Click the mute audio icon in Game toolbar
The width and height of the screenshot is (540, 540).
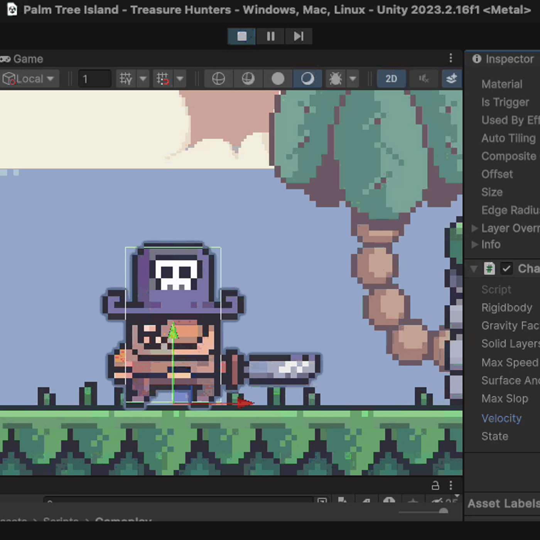click(x=424, y=79)
